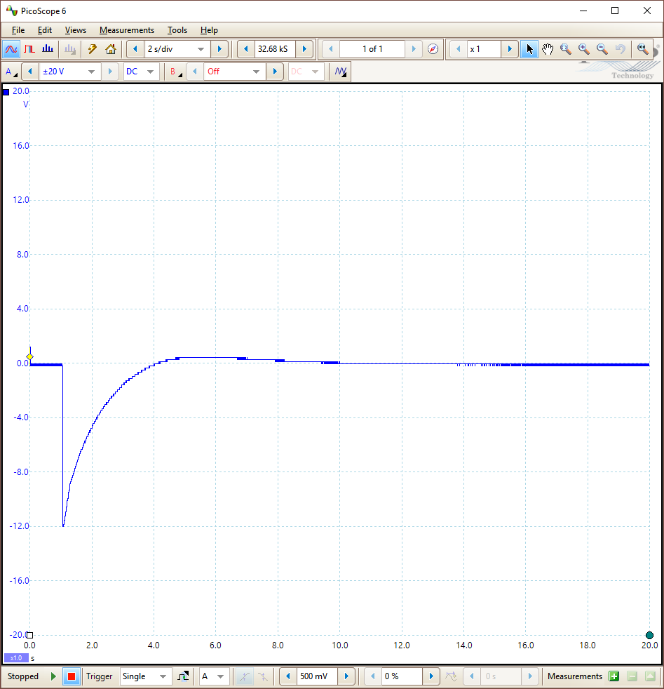
Task: Select the hand pan tool
Action: [x=547, y=49]
